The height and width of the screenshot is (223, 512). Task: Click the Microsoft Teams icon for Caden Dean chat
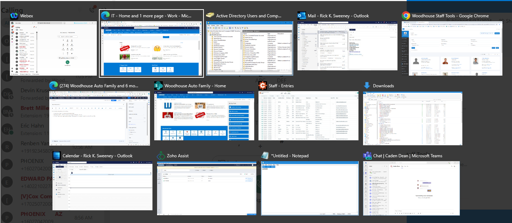click(367, 155)
